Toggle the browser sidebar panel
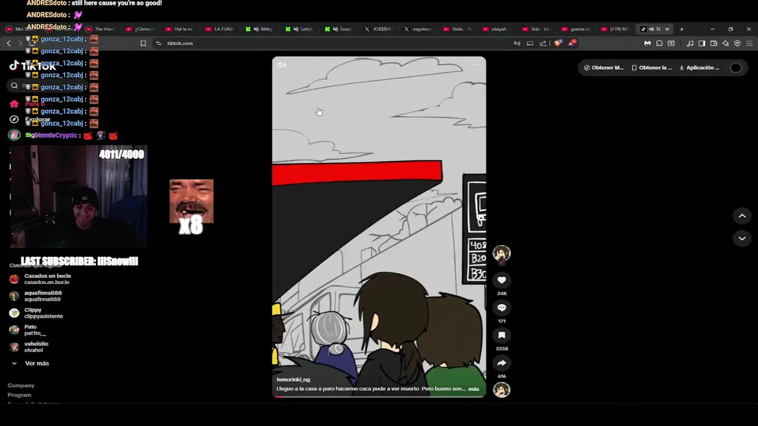Image resolution: width=758 pixels, height=426 pixels. 702,43
